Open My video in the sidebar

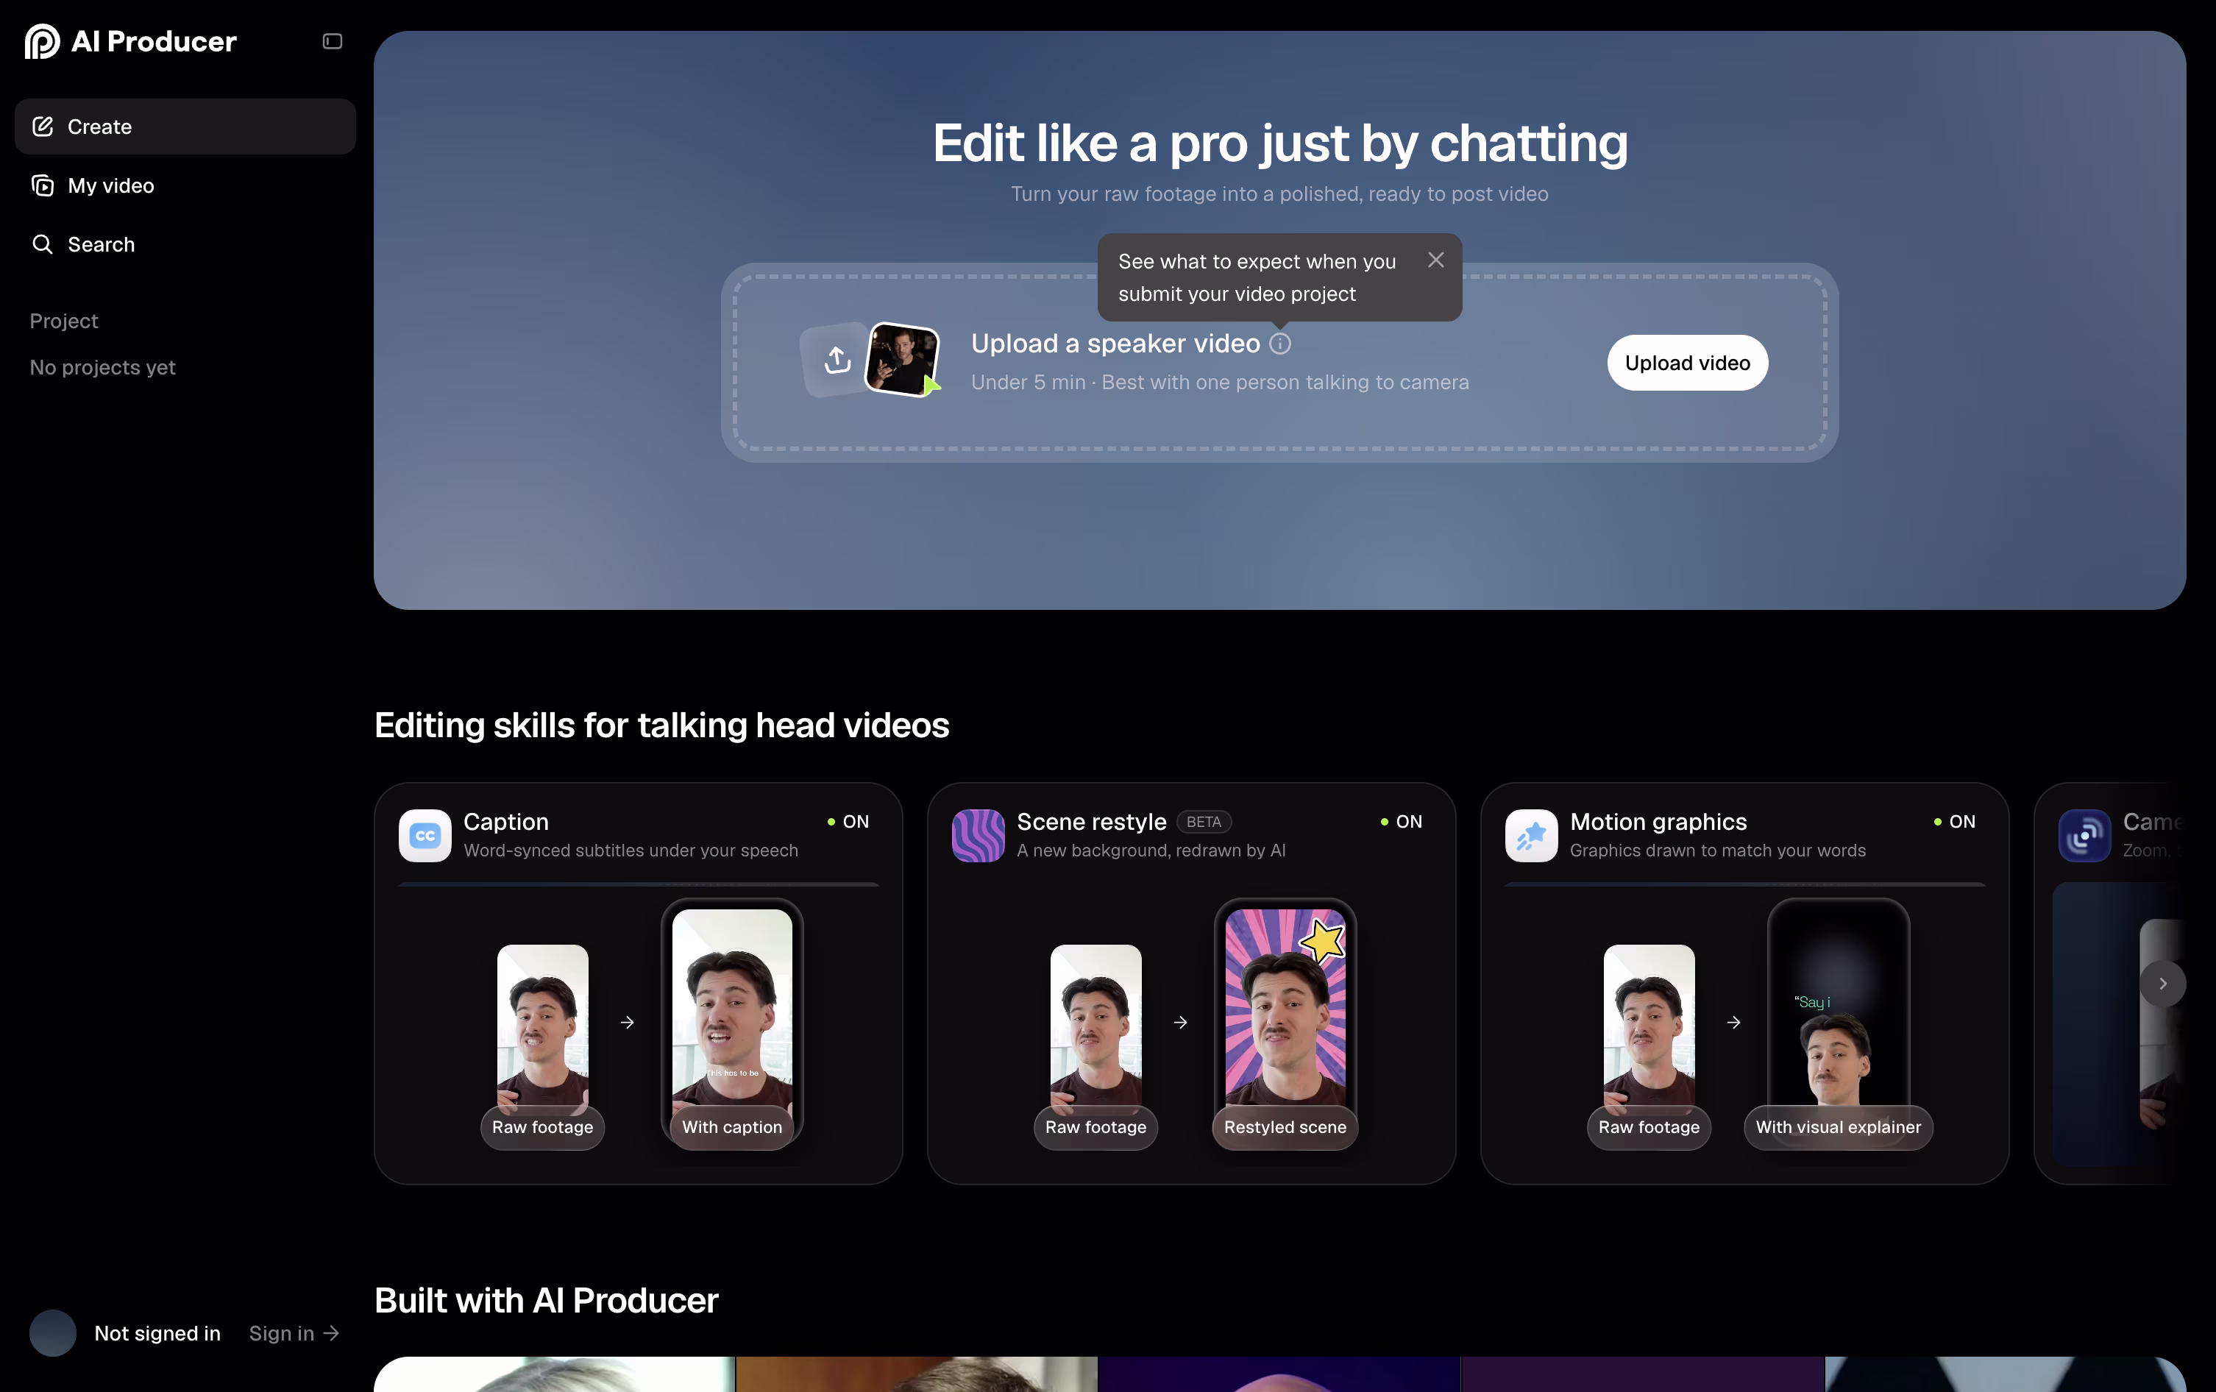pyautogui.click(x=185, y=186)
